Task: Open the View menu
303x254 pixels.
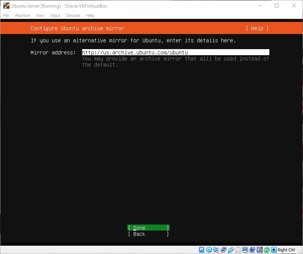Action: click(x=40, y=15)
